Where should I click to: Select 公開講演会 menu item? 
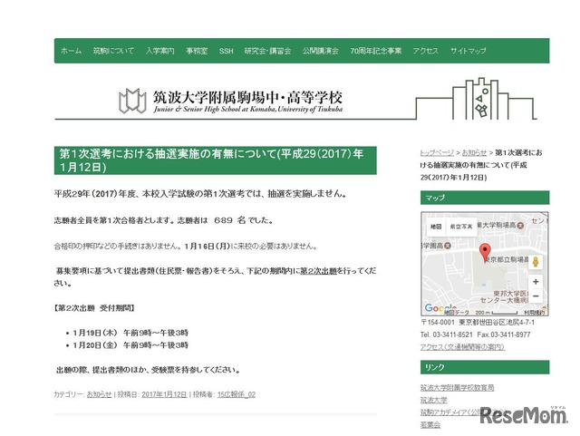[320, 51]
